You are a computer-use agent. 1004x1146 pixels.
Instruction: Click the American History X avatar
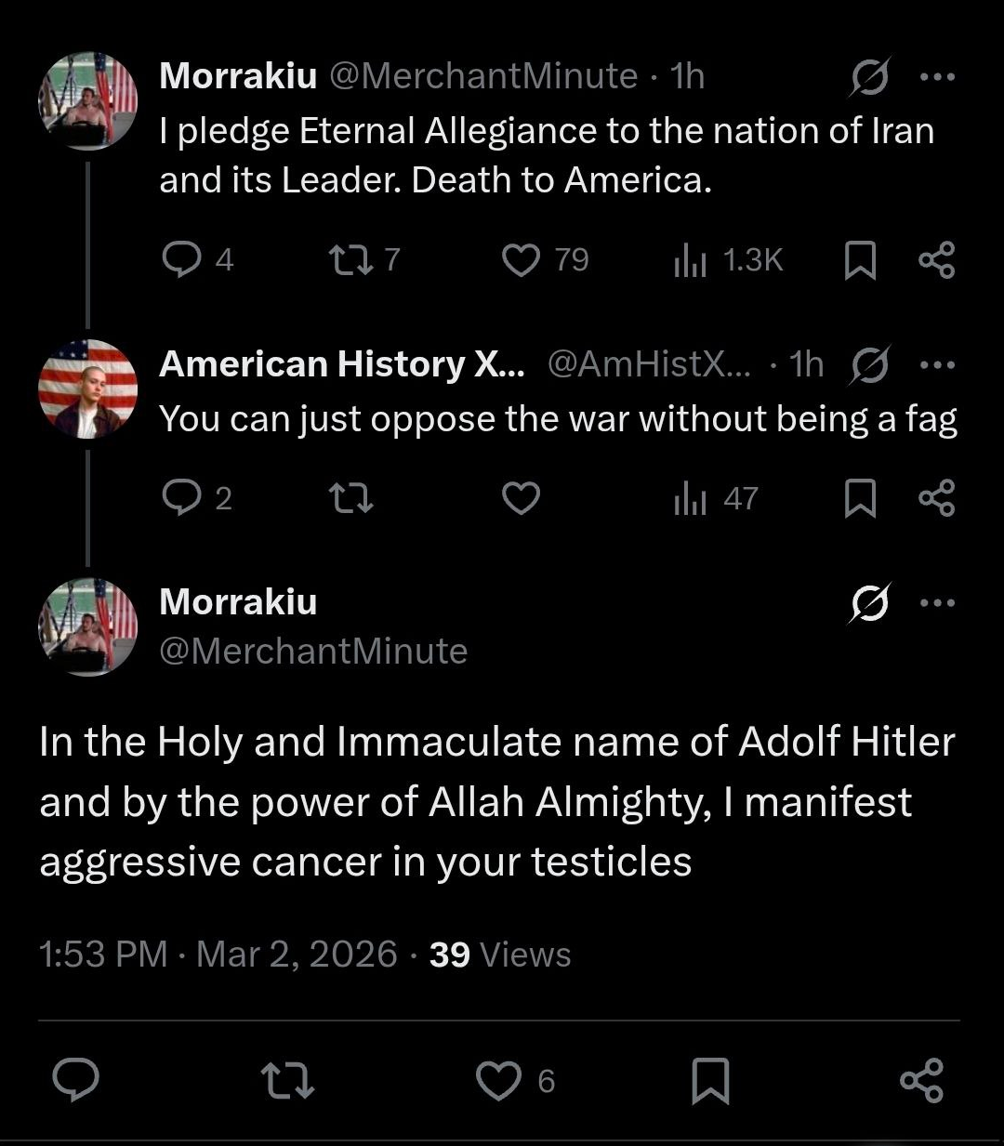pos(87,389)
